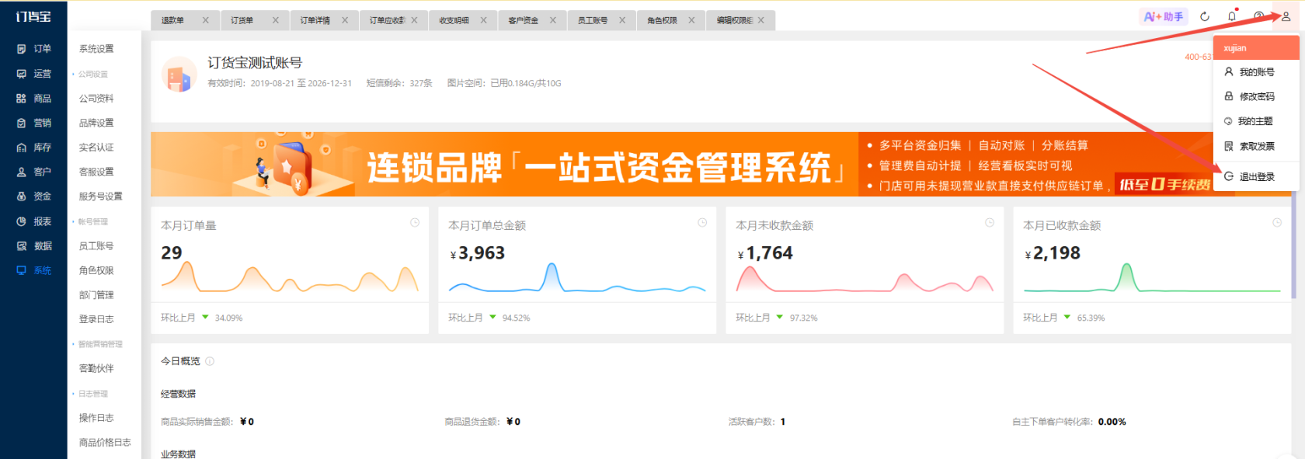Select 客户 in the sidebar

pos(33,172)
